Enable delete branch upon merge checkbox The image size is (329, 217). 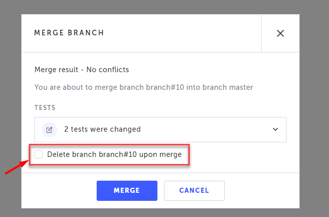coord(38,154)
